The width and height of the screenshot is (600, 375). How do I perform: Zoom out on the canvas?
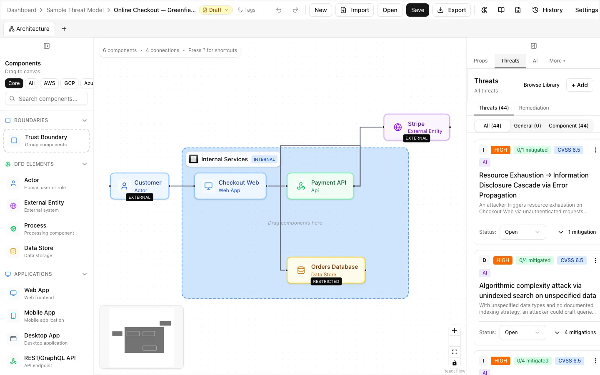(455, 341)
